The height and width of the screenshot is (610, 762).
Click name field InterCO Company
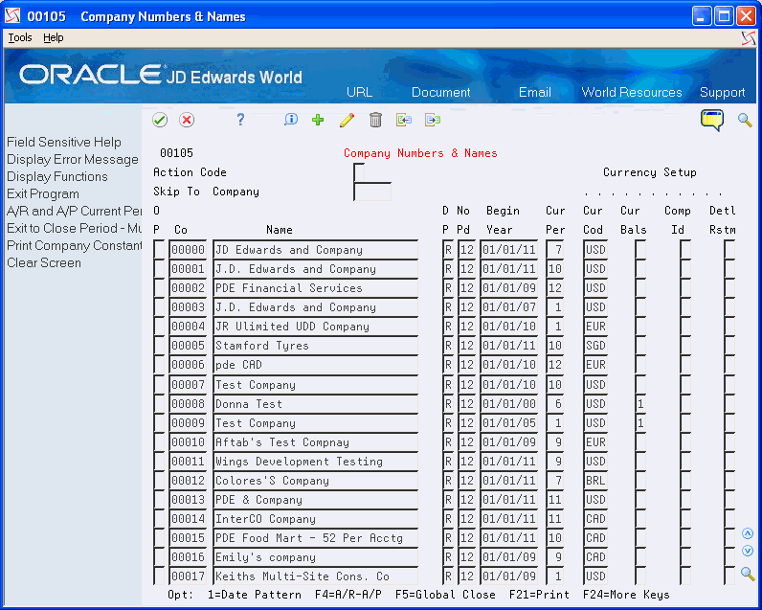[315, 519]
